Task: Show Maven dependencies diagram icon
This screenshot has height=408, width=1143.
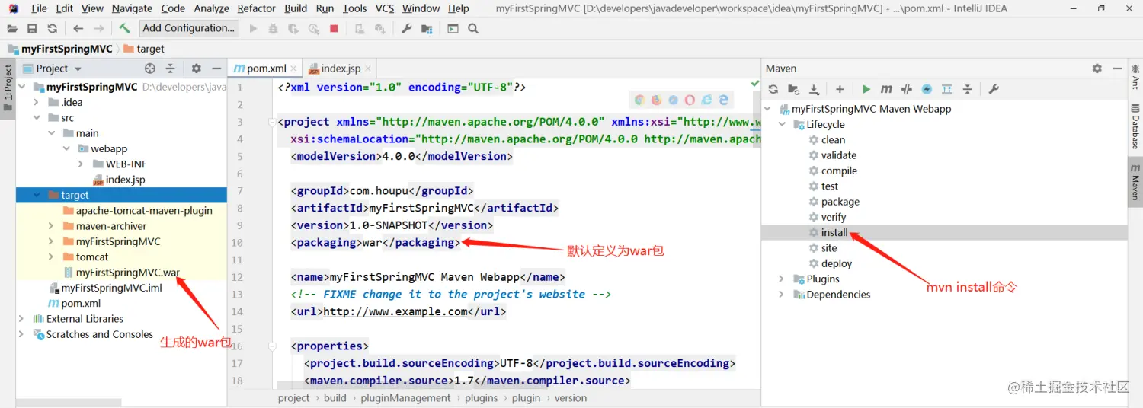Action: pos(947,89)
